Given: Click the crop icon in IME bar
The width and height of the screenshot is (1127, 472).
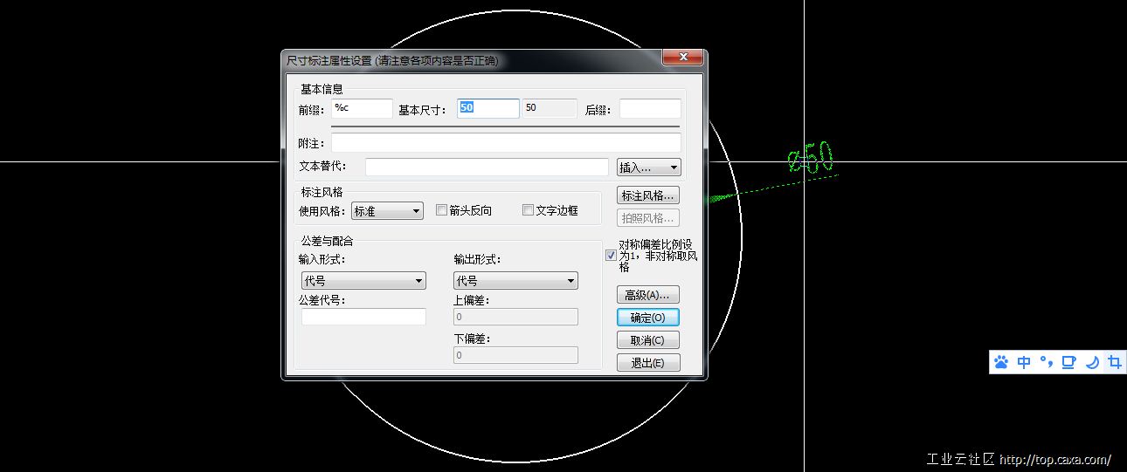Looking at the screenshot, I should pos(1115,362).
